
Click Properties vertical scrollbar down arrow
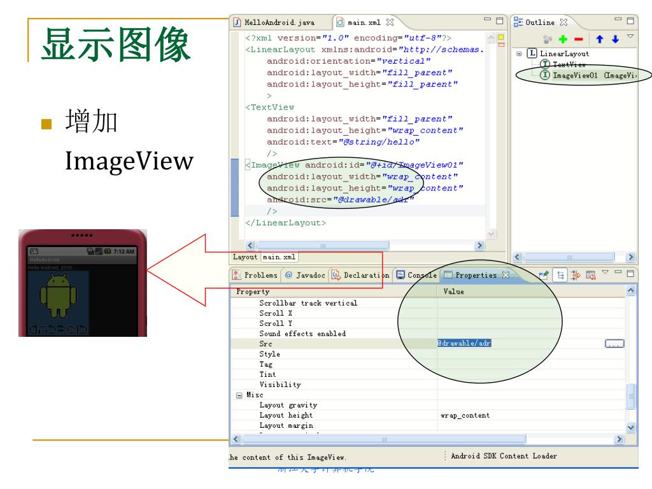click(631, 427)
